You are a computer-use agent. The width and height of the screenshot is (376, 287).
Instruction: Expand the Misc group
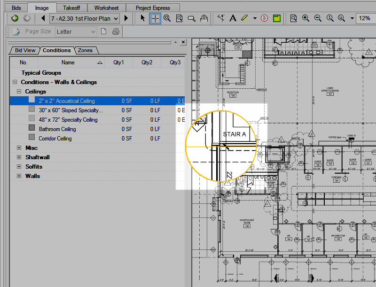tap(19, 147)
